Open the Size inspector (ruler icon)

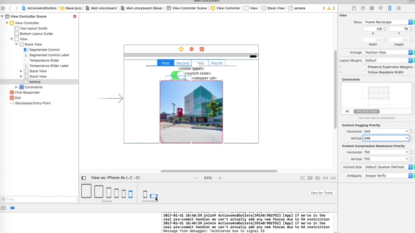(x=390, y=8)
